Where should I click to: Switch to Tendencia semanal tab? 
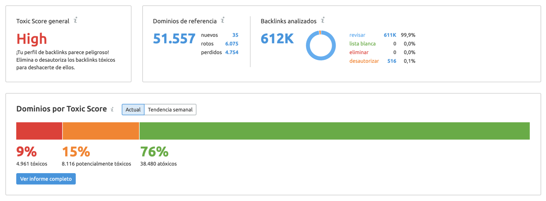tap(170, 110)
